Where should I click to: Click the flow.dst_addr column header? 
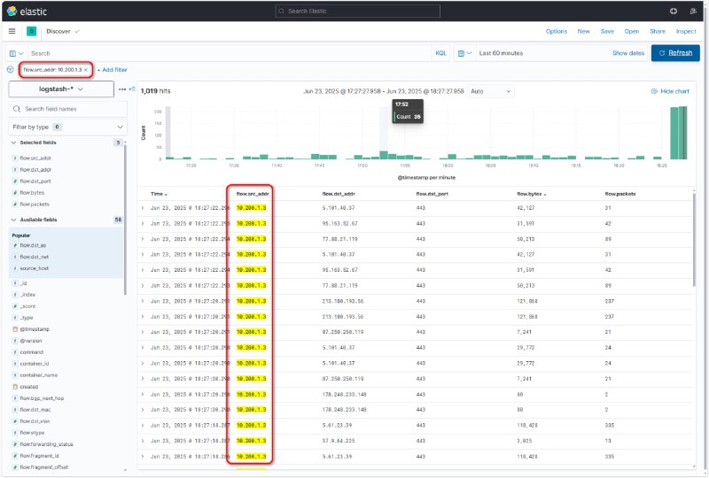(339, 194)
